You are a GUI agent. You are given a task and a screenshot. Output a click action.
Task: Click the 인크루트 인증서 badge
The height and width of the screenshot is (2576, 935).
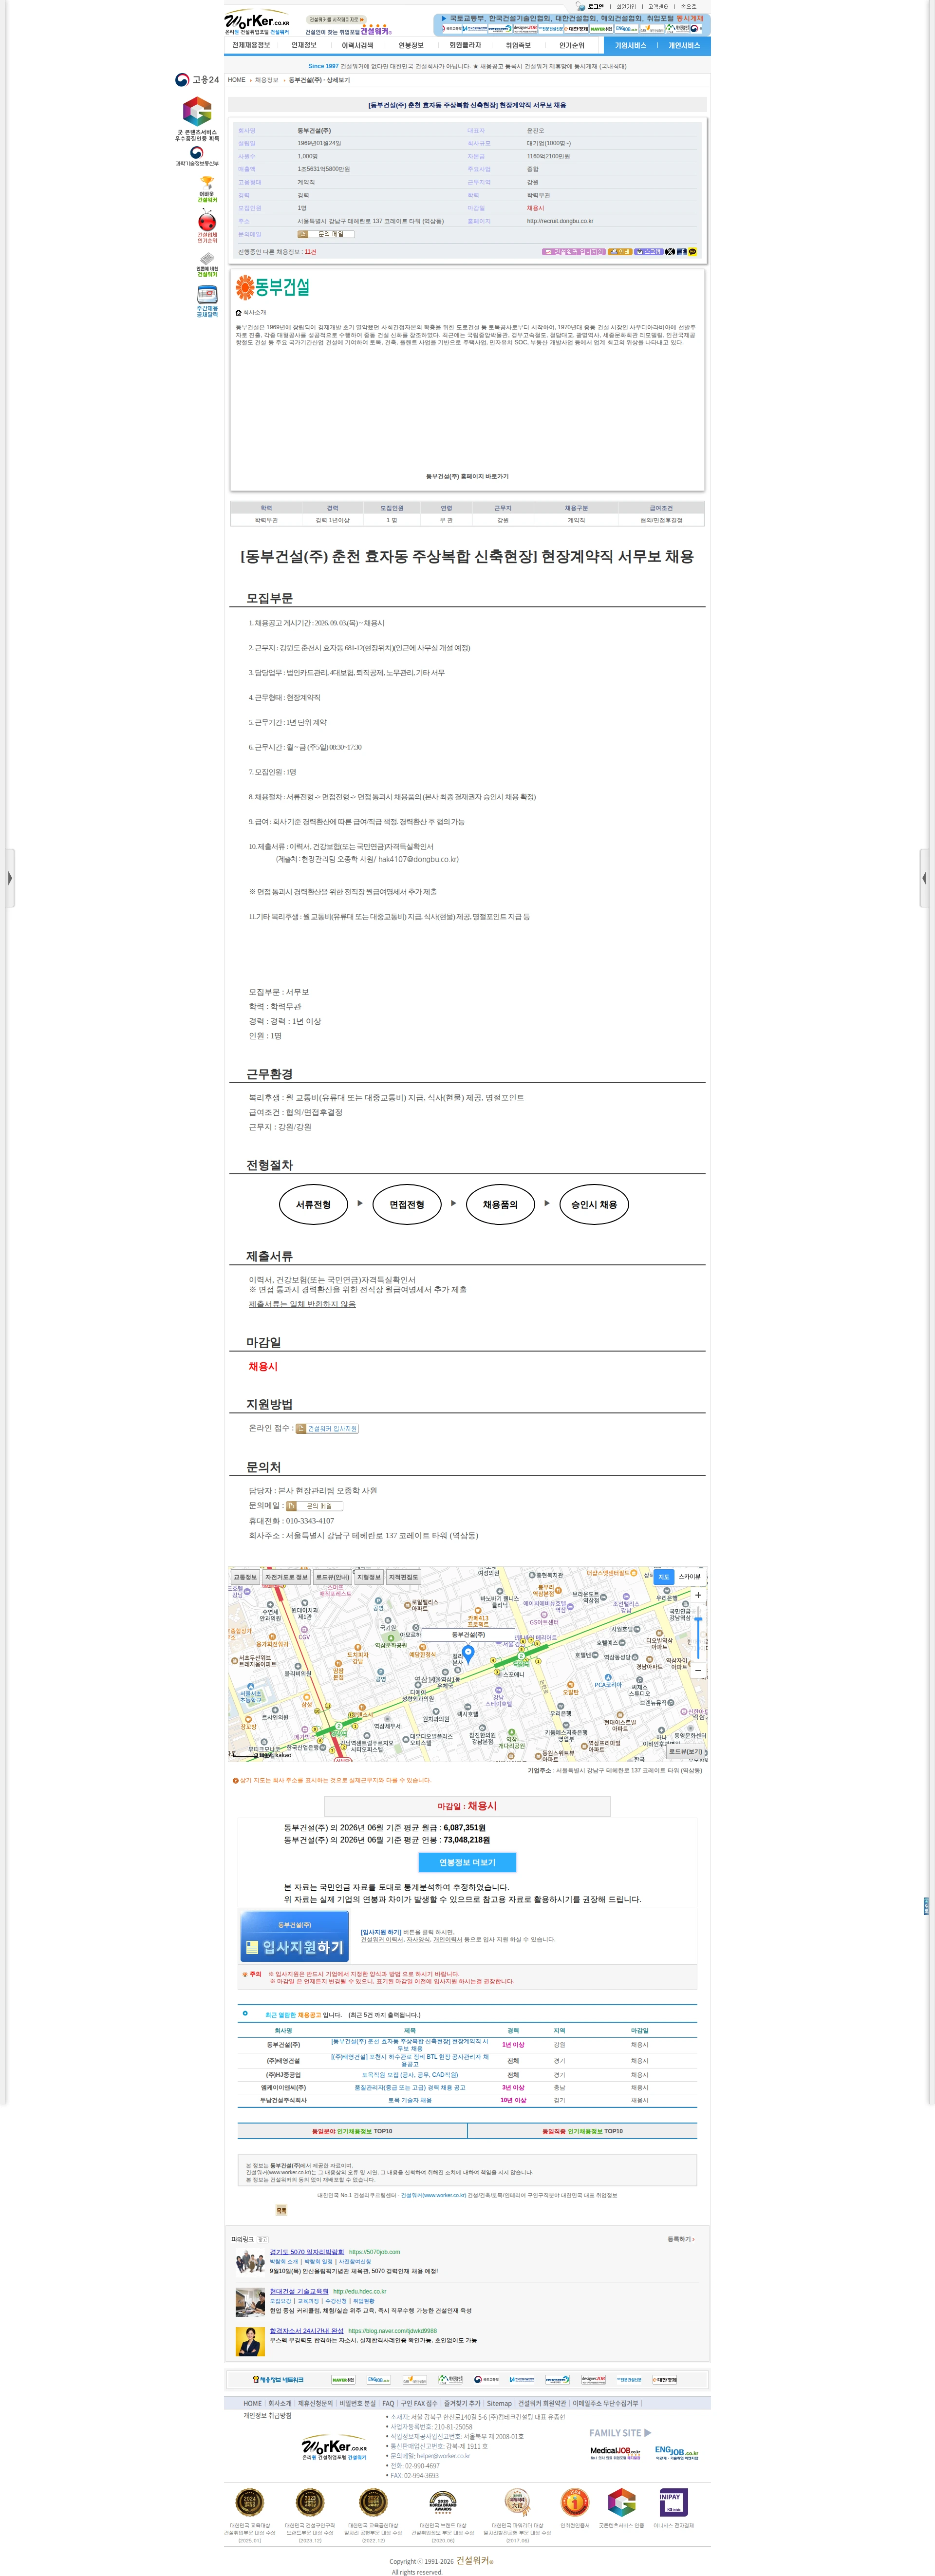tap(574, 2502)
